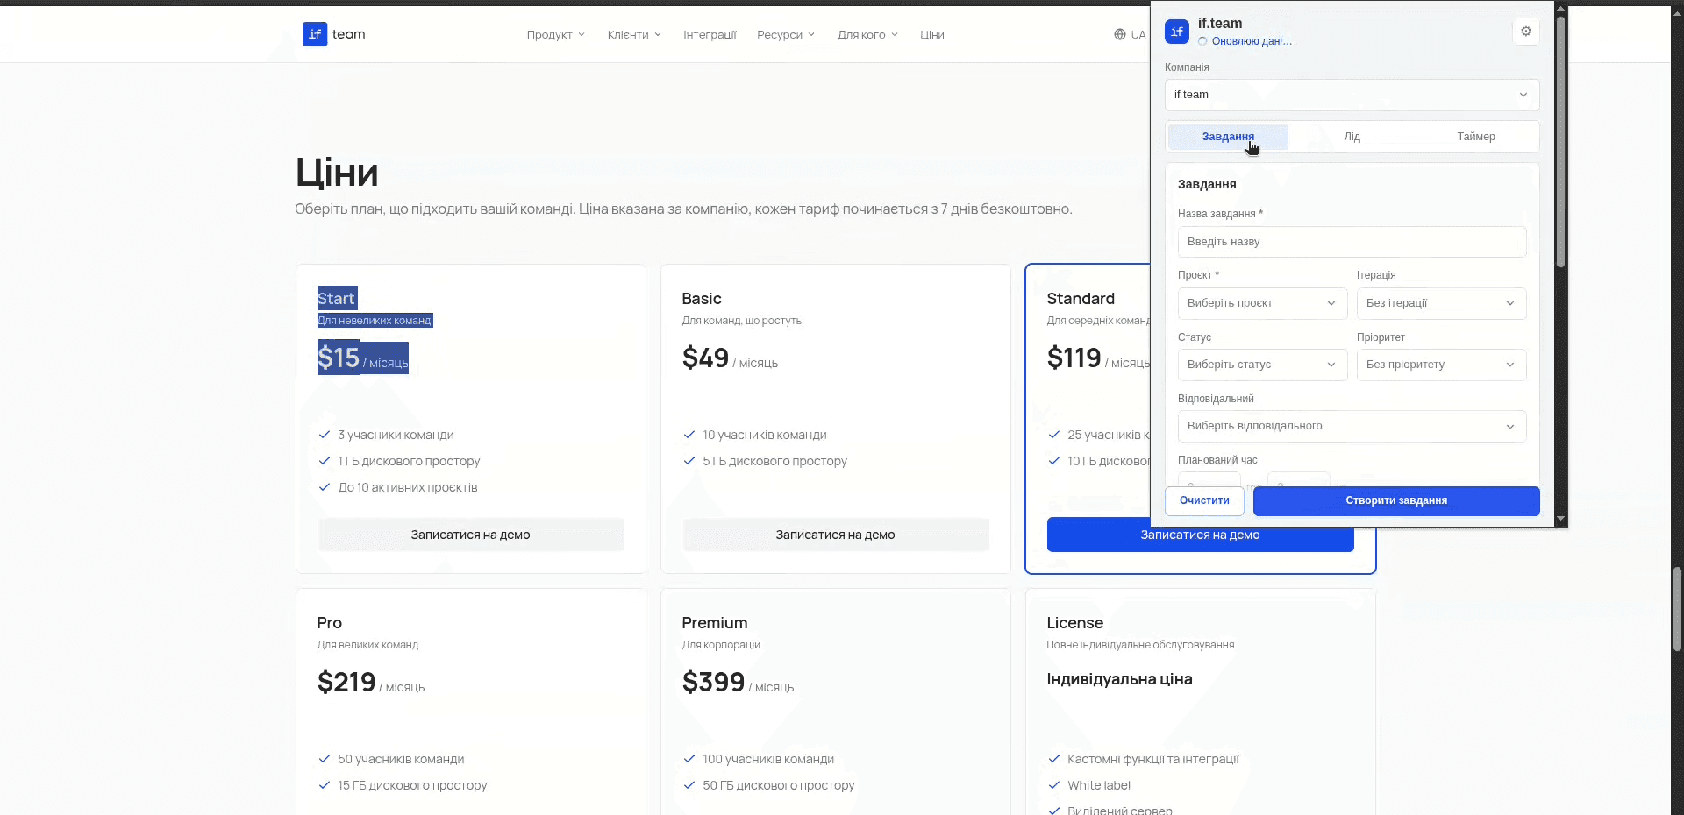Open the Виберіть проєкт dropdown

(x=1262, y=303)
